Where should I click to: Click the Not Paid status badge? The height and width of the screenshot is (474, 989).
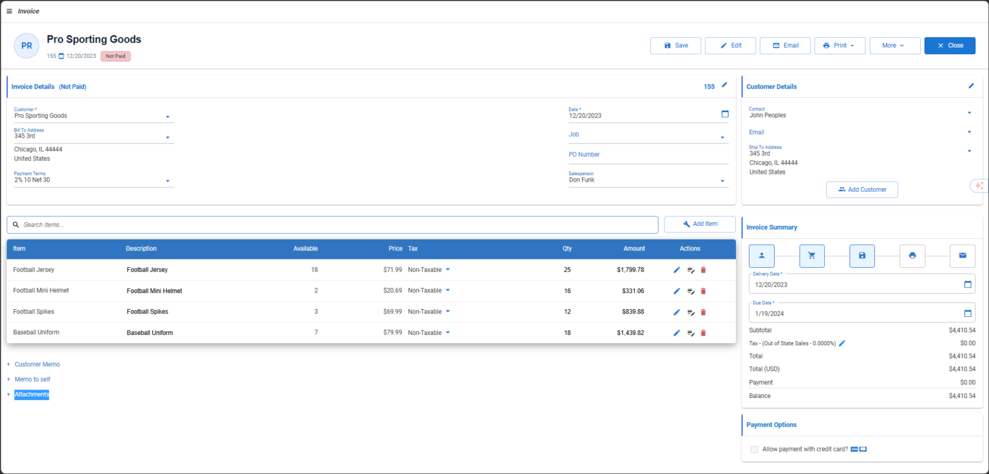(x=116, y=56)
